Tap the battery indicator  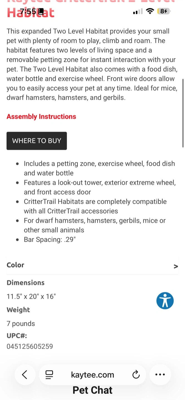[x=164, y=11]
